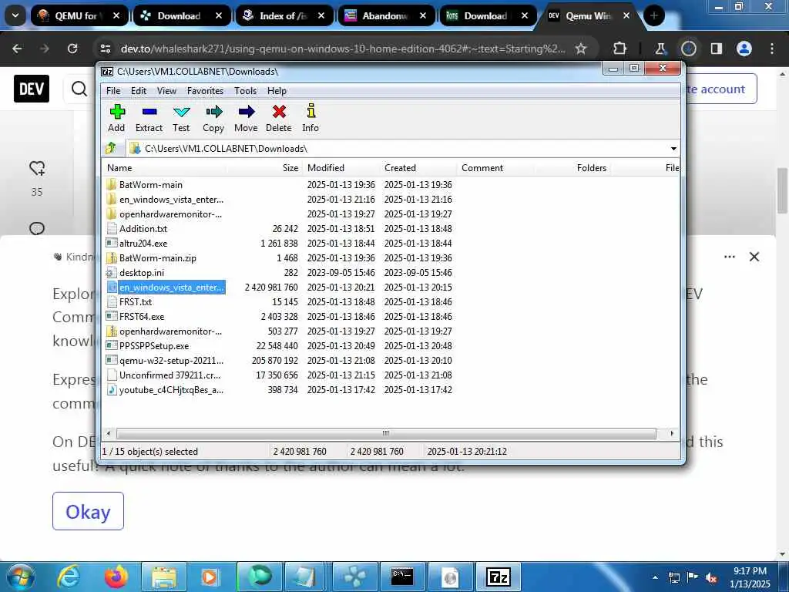The width and height of the screenshot is (789, 592).
Task: Bookmark this page with the star icon
Action: [581, 49]
